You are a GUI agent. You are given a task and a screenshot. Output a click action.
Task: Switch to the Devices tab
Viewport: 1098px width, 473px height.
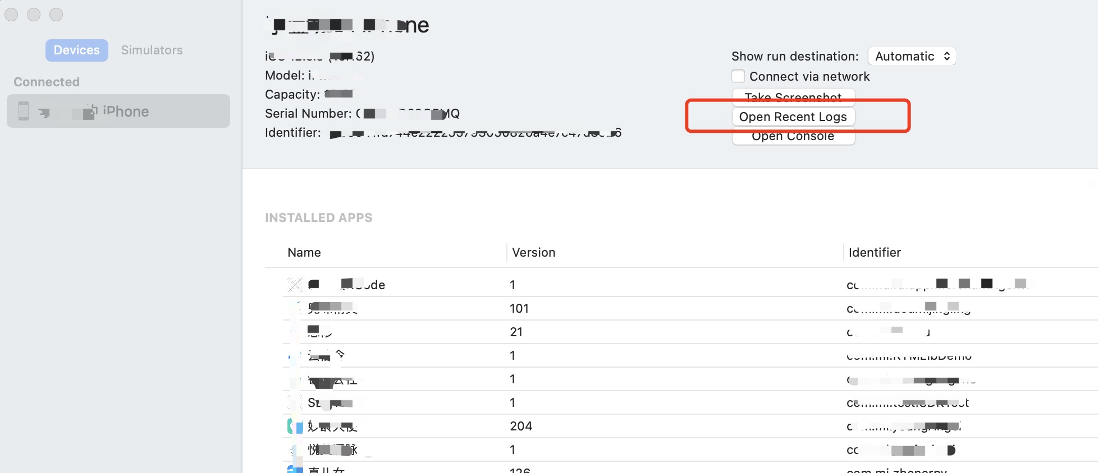[x=77, y=50]
